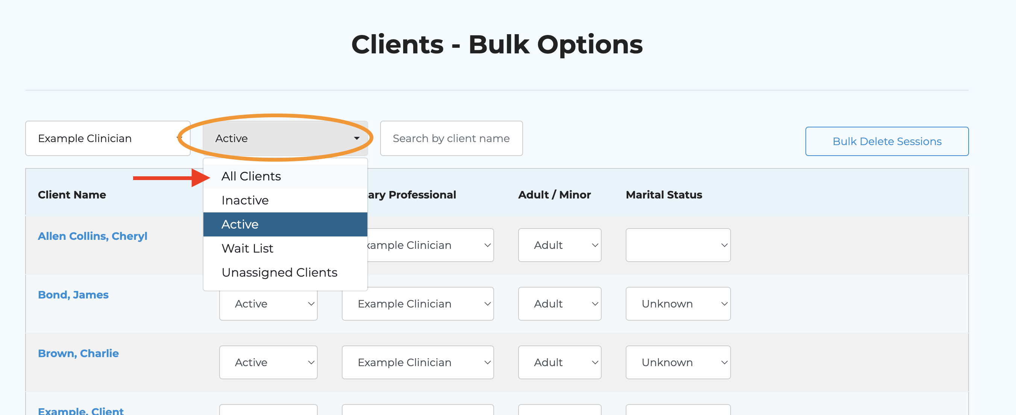Select All Clients from status filter
Image resolution: width=1016 pixels, height=415 pixels.
click(x=251, y=176)
